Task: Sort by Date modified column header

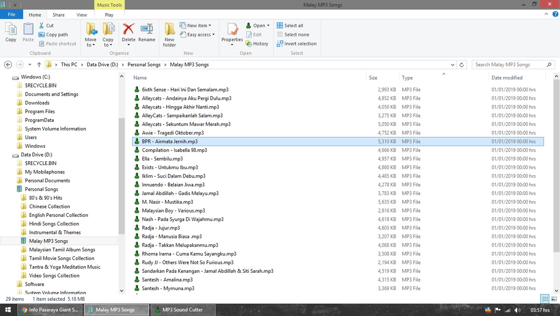Action: click(x=507, y=78)
